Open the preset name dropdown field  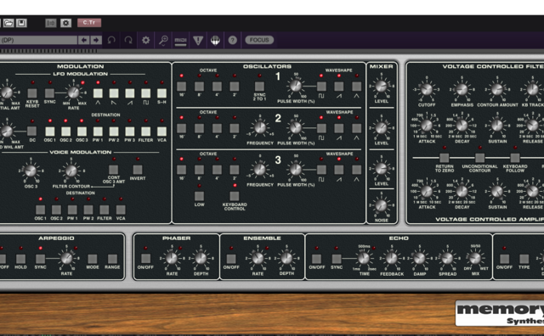tap(38, 40)
